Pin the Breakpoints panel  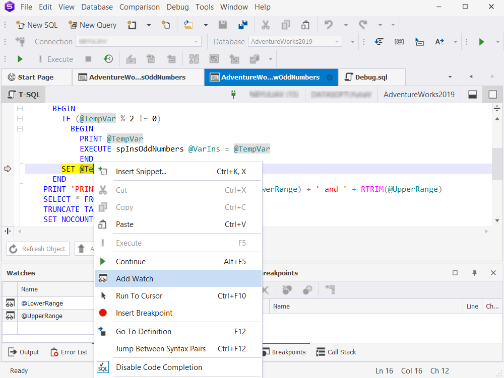(x=474, y=273)
